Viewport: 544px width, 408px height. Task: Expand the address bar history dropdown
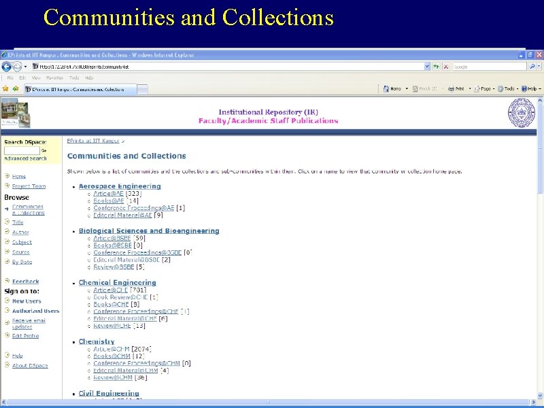[427, 66]
